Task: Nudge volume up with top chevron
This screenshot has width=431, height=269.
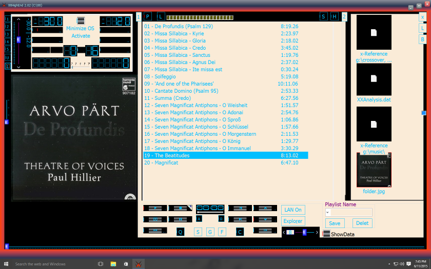Action: pyautogui.click(x=18, y=19)
